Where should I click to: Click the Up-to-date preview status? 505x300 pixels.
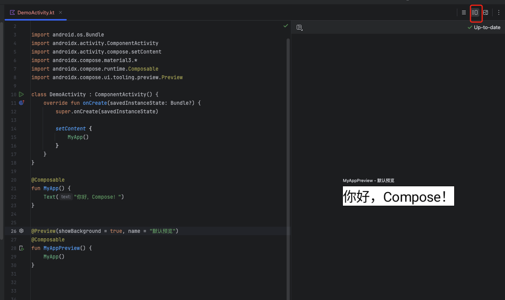click(x=484, y=28)
